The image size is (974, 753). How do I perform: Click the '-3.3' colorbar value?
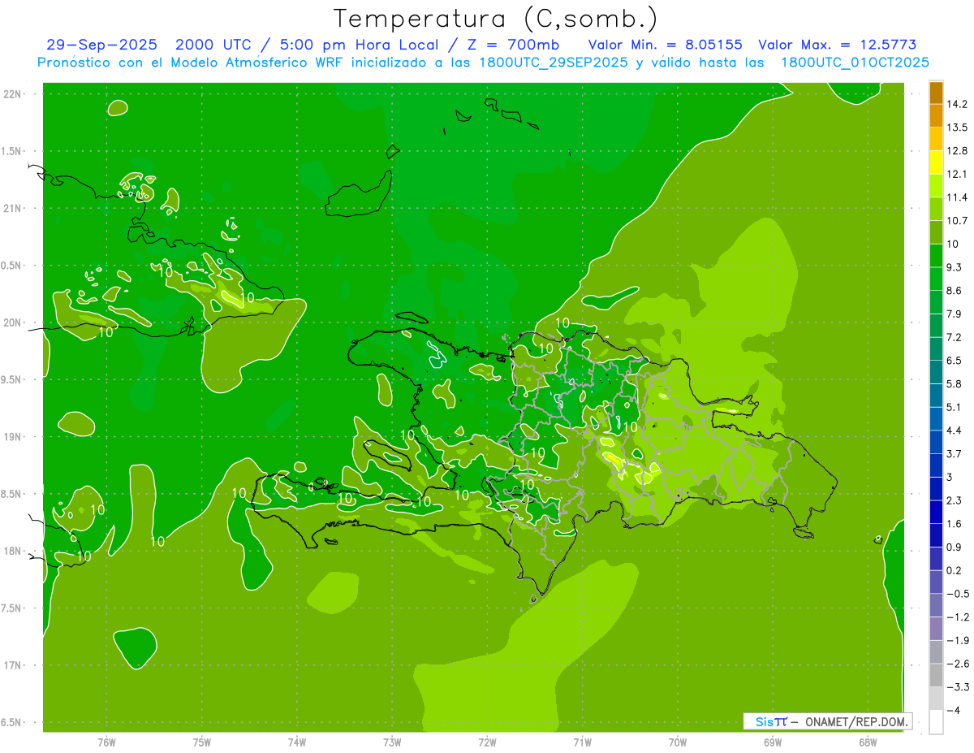[958, 687]
